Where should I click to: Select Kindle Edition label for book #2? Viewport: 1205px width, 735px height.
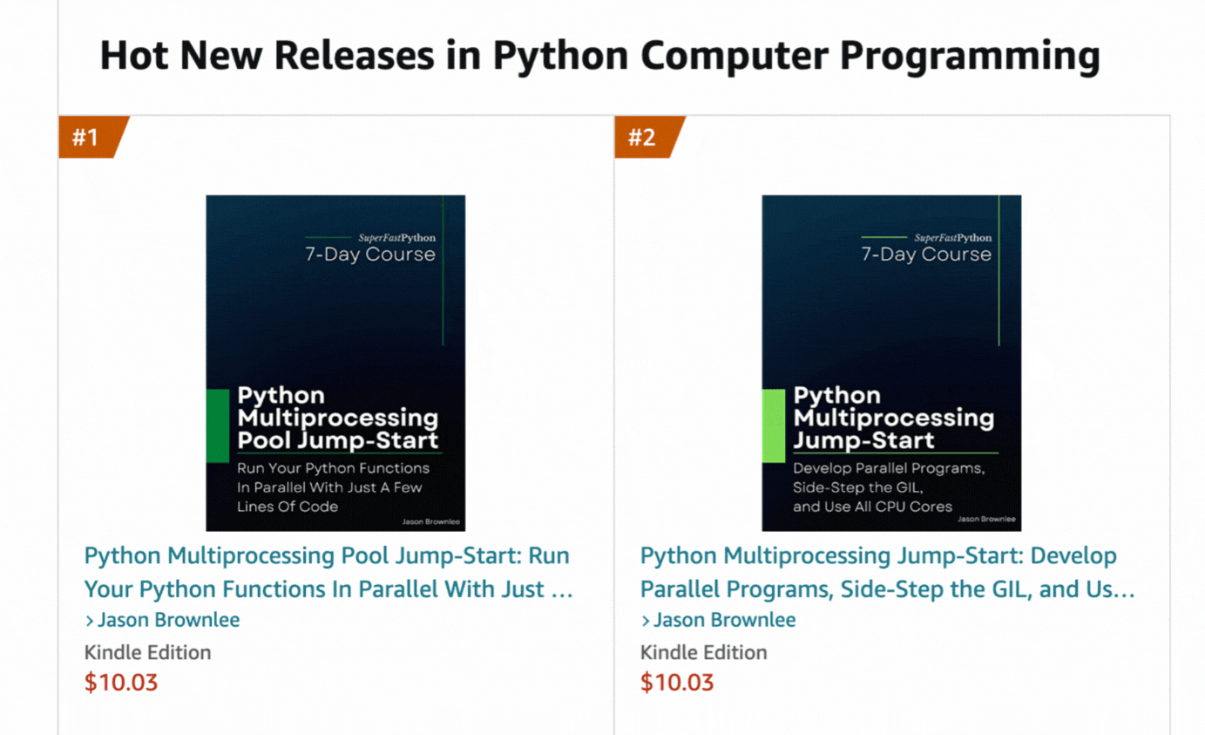[703, 652]
